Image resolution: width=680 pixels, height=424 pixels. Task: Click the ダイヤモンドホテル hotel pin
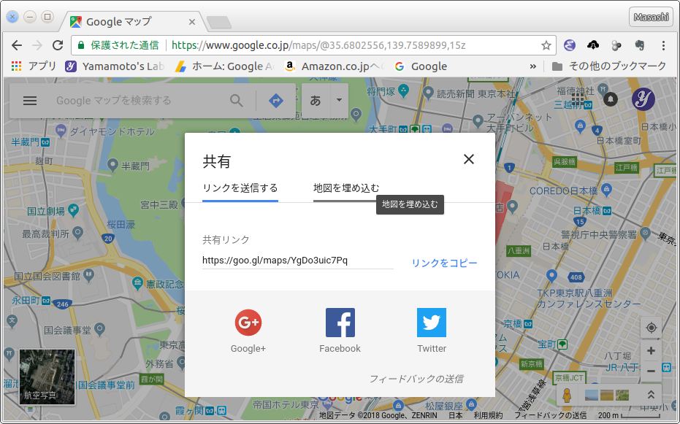pos(61,130)
